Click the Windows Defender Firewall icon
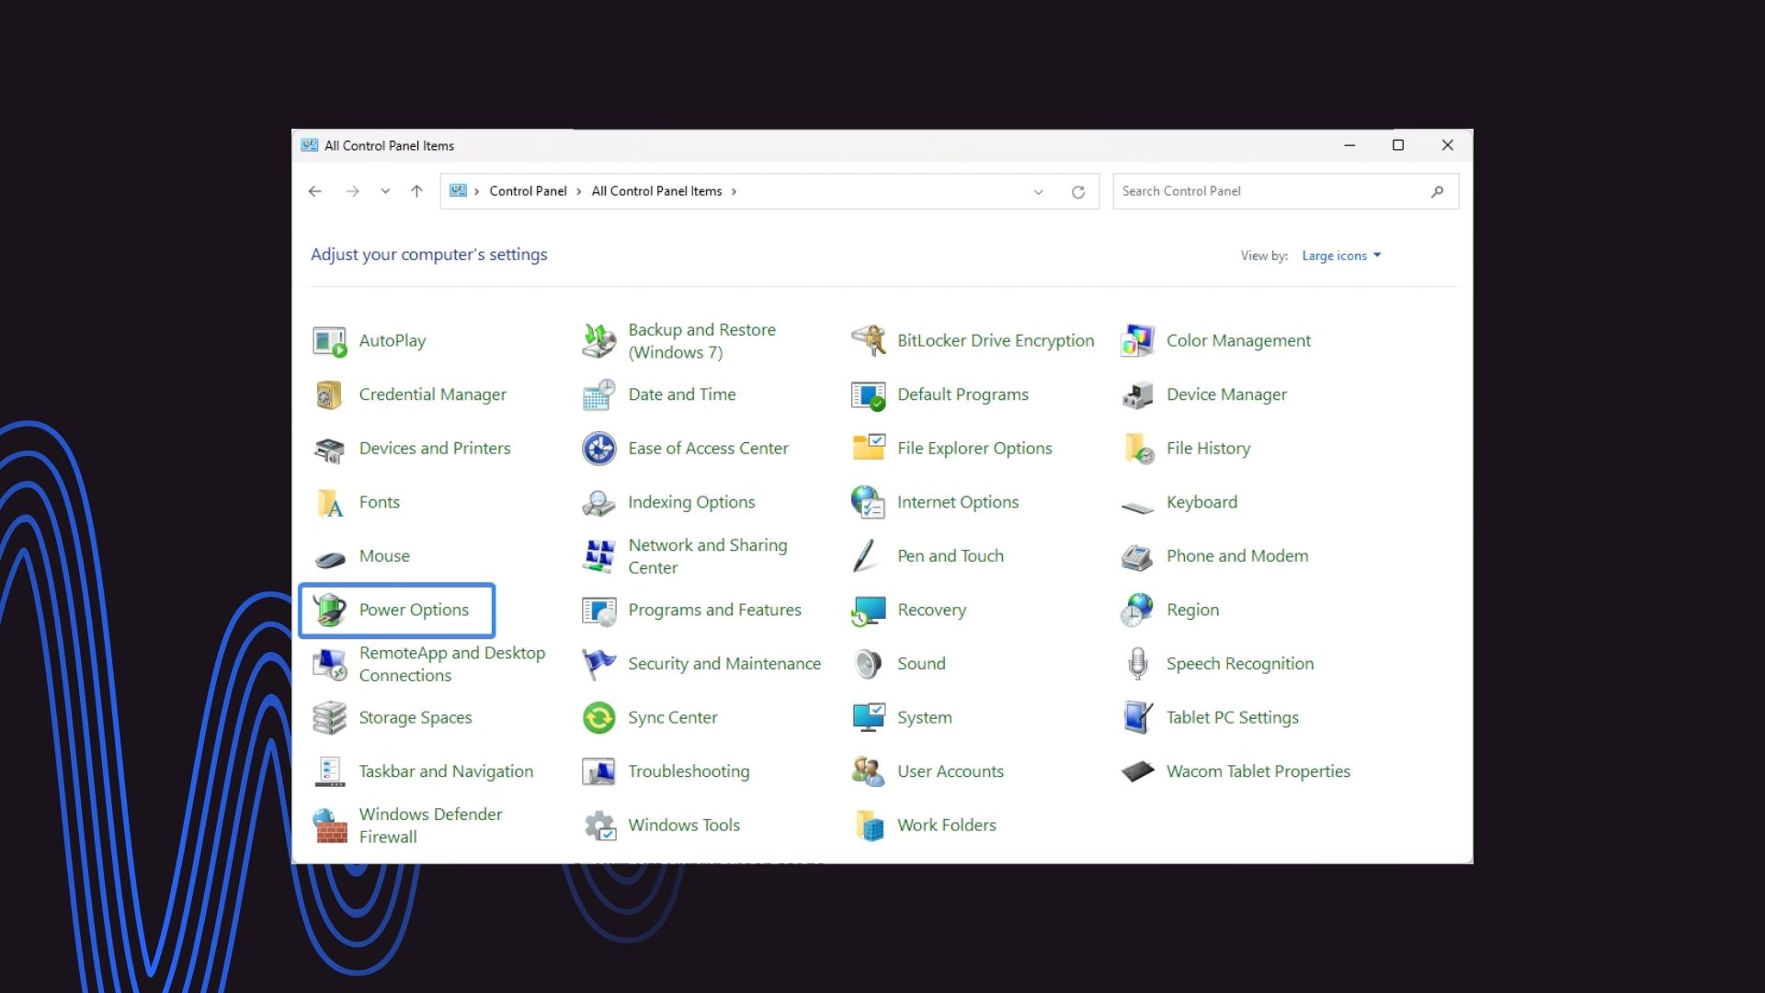This screenshot has width=1765, height=993. pyautogui.click(x=329, y=826)
